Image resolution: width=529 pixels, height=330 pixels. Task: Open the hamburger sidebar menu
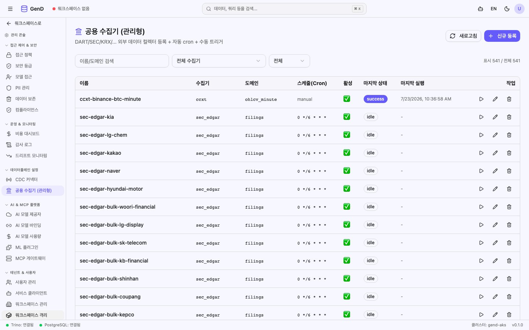tap(10, 9)
